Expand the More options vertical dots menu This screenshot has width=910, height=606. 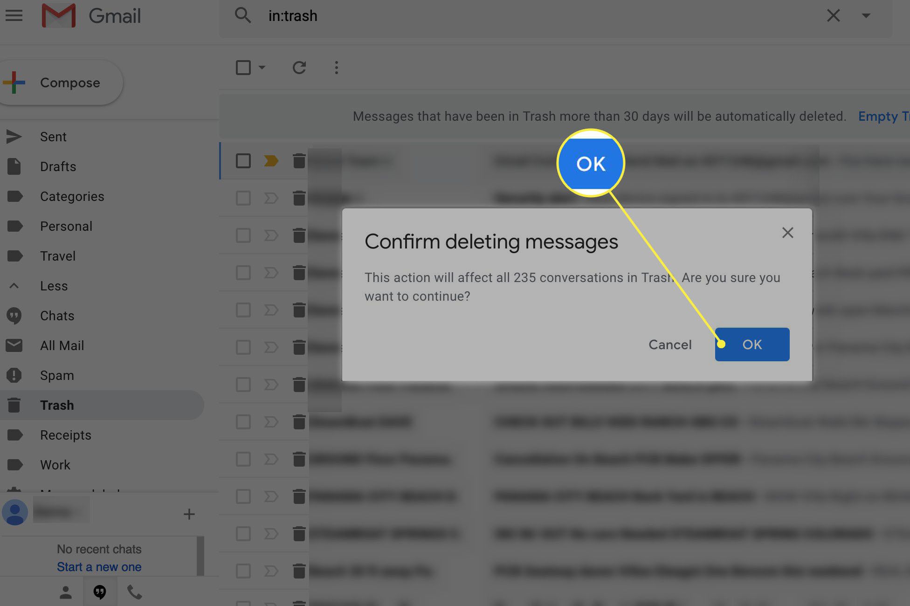336,67
